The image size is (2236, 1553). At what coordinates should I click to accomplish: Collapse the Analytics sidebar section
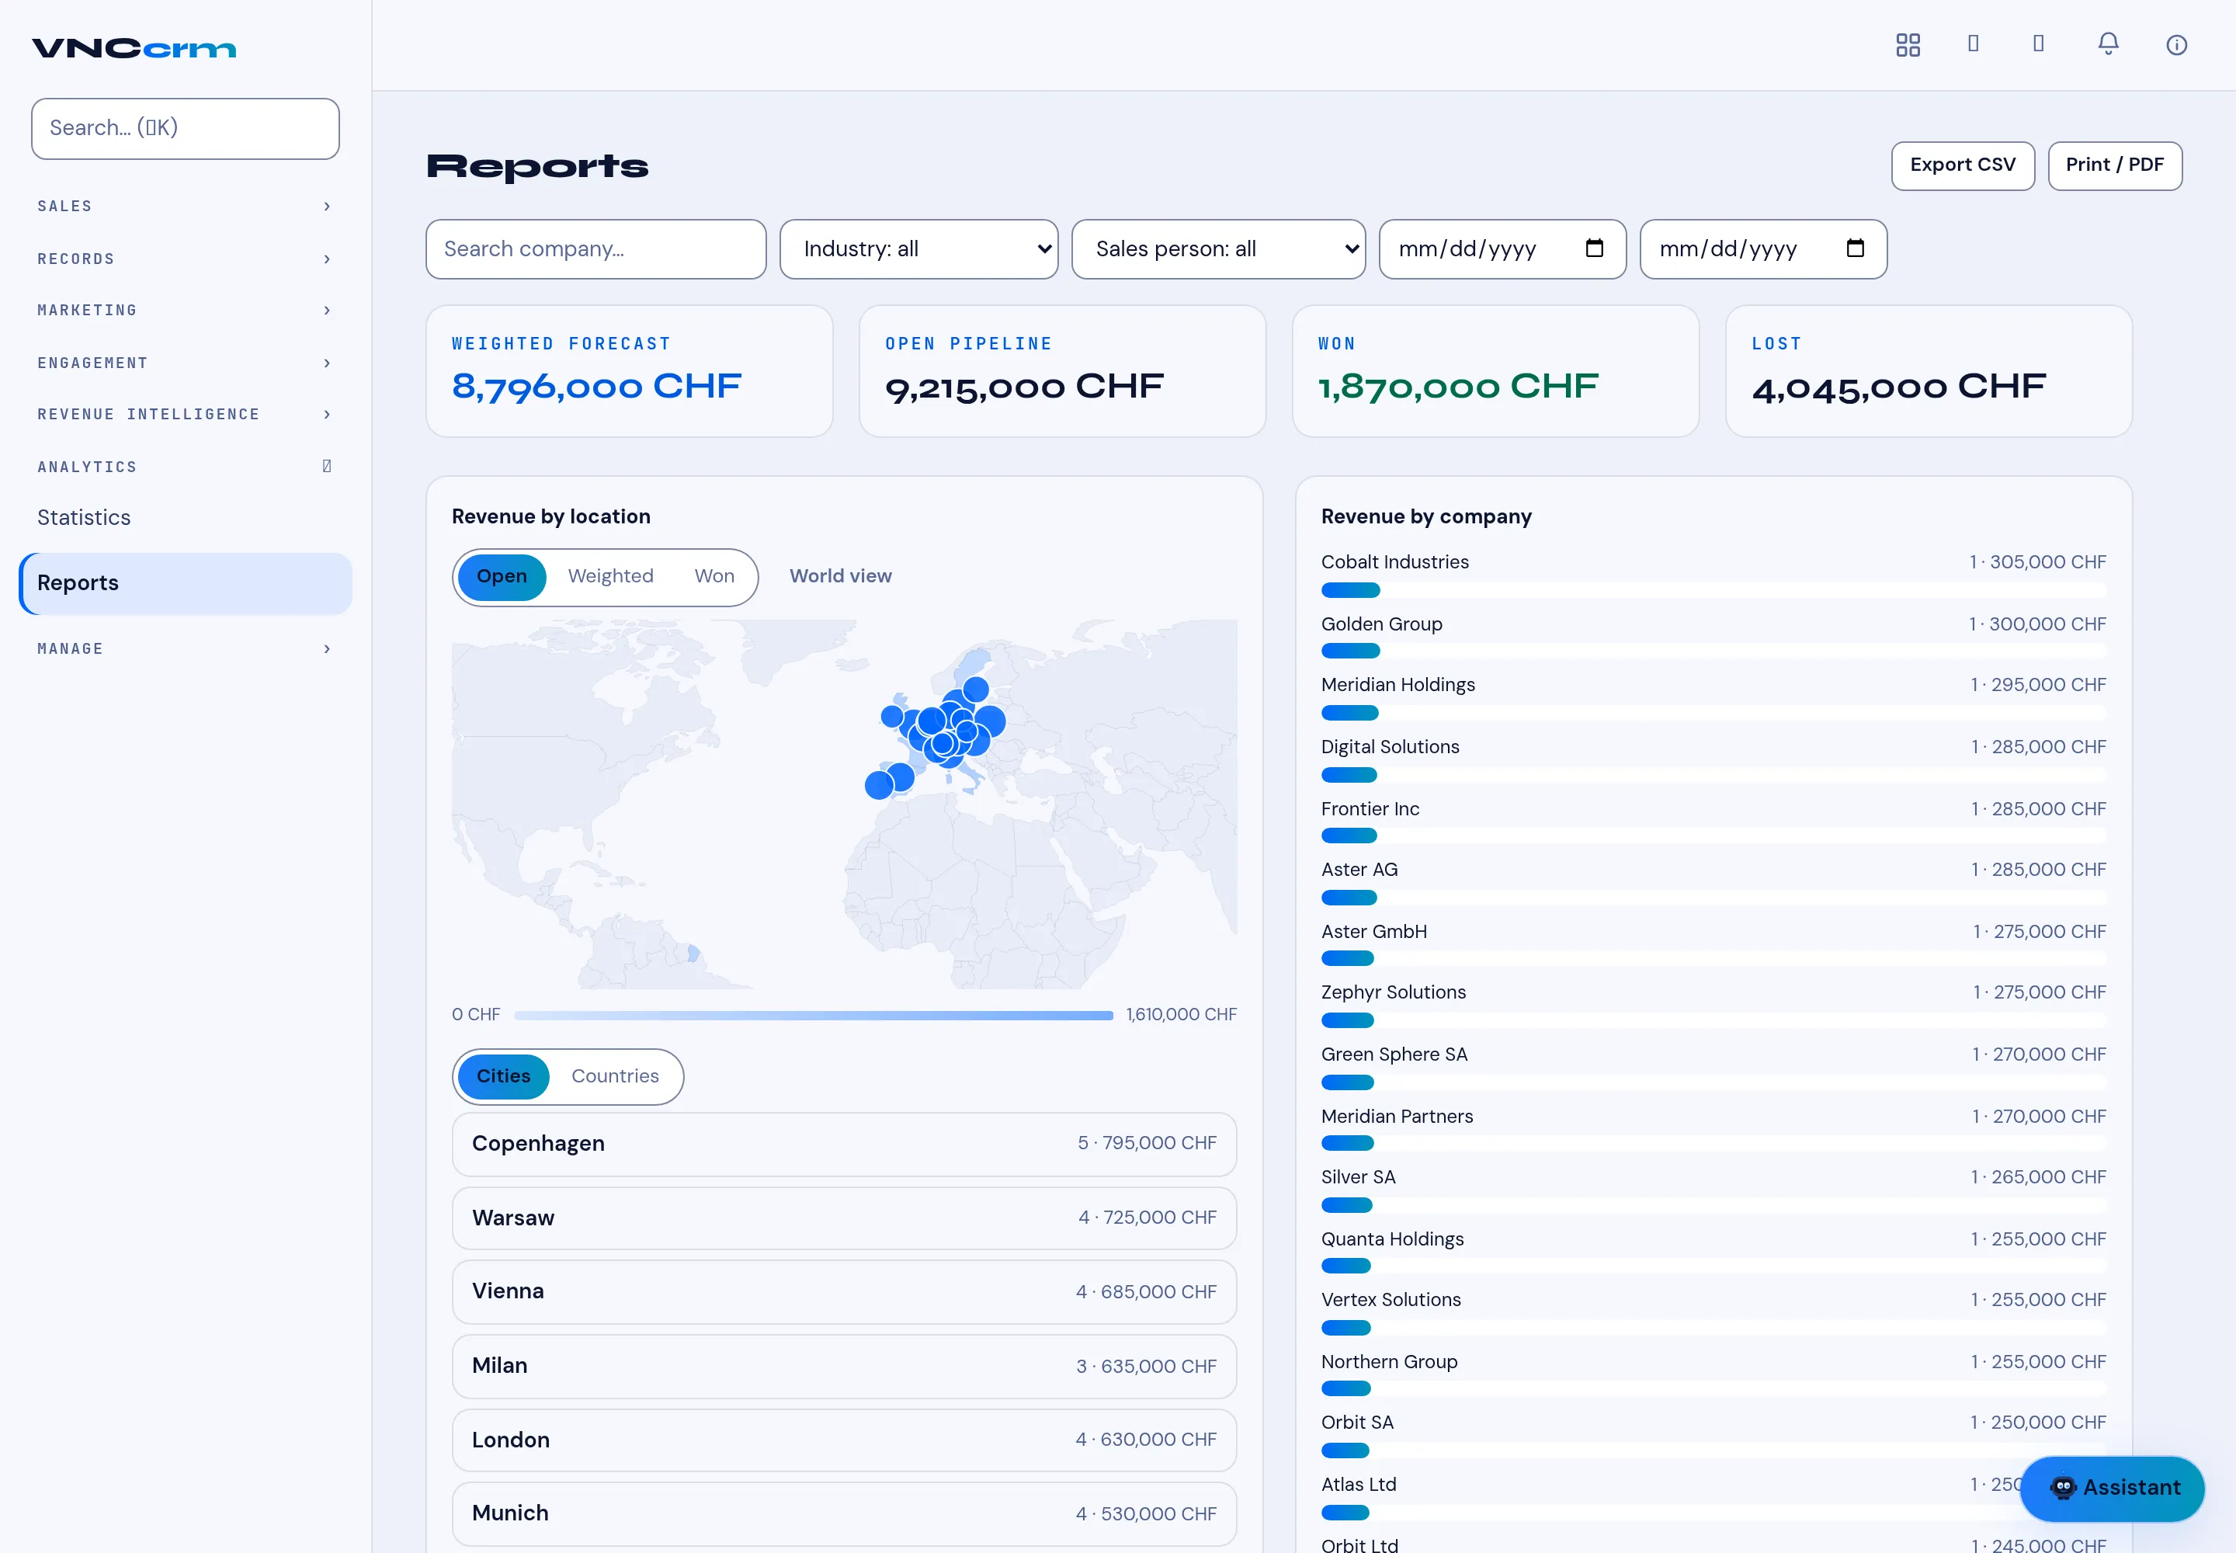click(185, 467)
